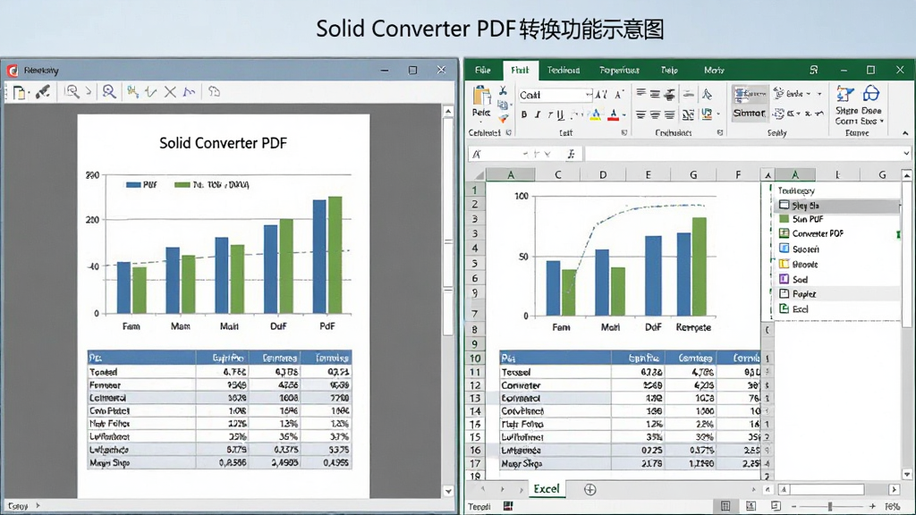Open the alignment group dialog launcher

point(720,133)
